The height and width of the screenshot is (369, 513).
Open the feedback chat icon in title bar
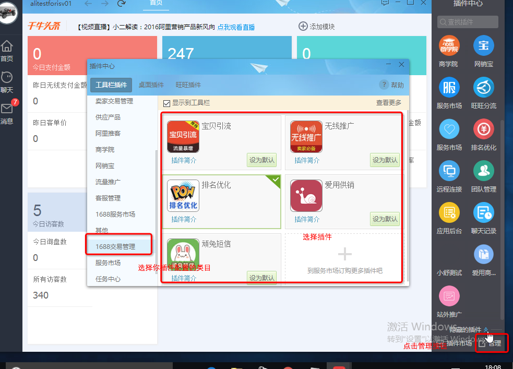pyautogui.click(x=385, y=3)
